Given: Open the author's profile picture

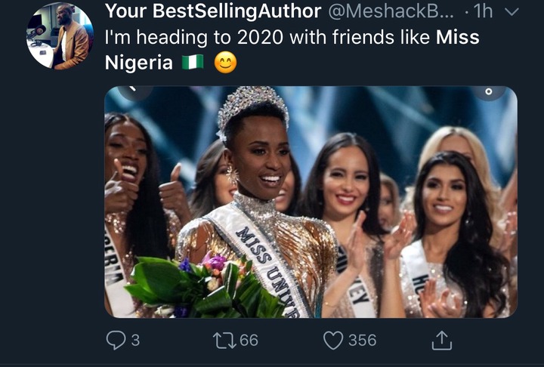Looking at the screenshot, I should click(60, 36).
